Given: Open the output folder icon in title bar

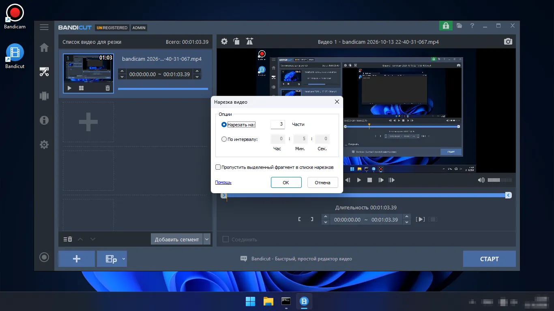Looking at the screenshot, I should click(459, 26).
